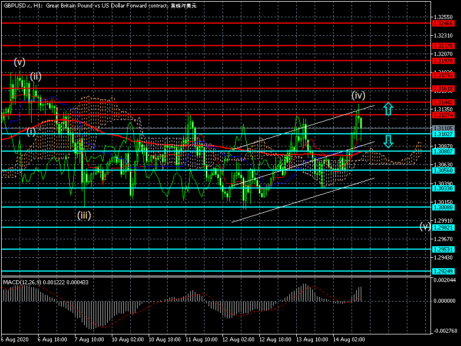Select the (iv) wave label
Image resolution: width=461 pixels, height=346 pixels.
click(358, 95)
